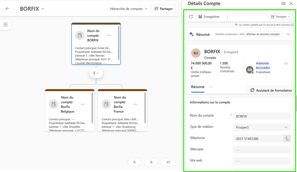Zoom out of the hierarchy view
Viewport: 297px width, 172px height.
click(x=134, y=162)
